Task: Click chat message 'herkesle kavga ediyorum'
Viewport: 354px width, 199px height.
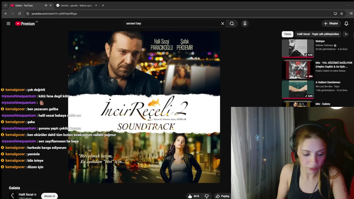Action: tap(47, 148)
